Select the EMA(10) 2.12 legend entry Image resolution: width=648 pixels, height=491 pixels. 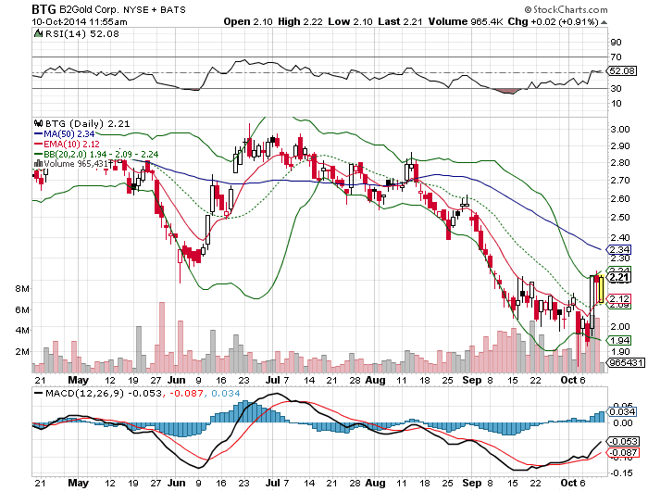coord(67,144)
